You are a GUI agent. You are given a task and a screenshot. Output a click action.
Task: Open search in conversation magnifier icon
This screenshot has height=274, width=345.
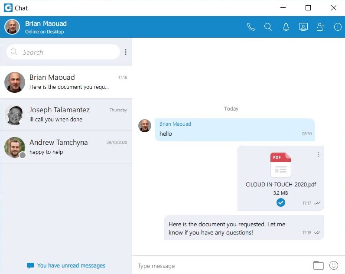coord(268,27)
